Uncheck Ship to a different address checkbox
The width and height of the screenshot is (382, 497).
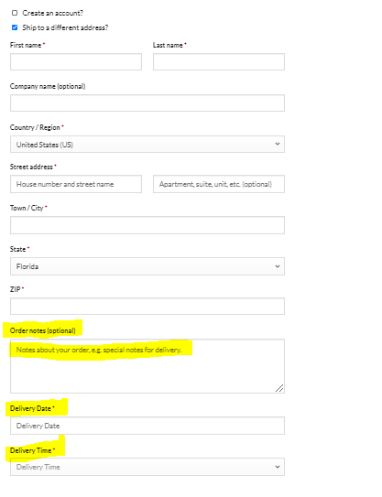pos(15,27)
